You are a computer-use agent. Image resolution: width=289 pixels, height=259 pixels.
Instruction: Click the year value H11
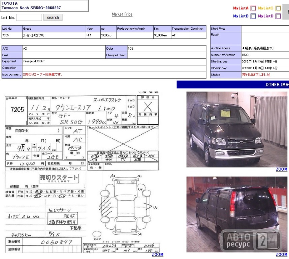tap(89, 35)
